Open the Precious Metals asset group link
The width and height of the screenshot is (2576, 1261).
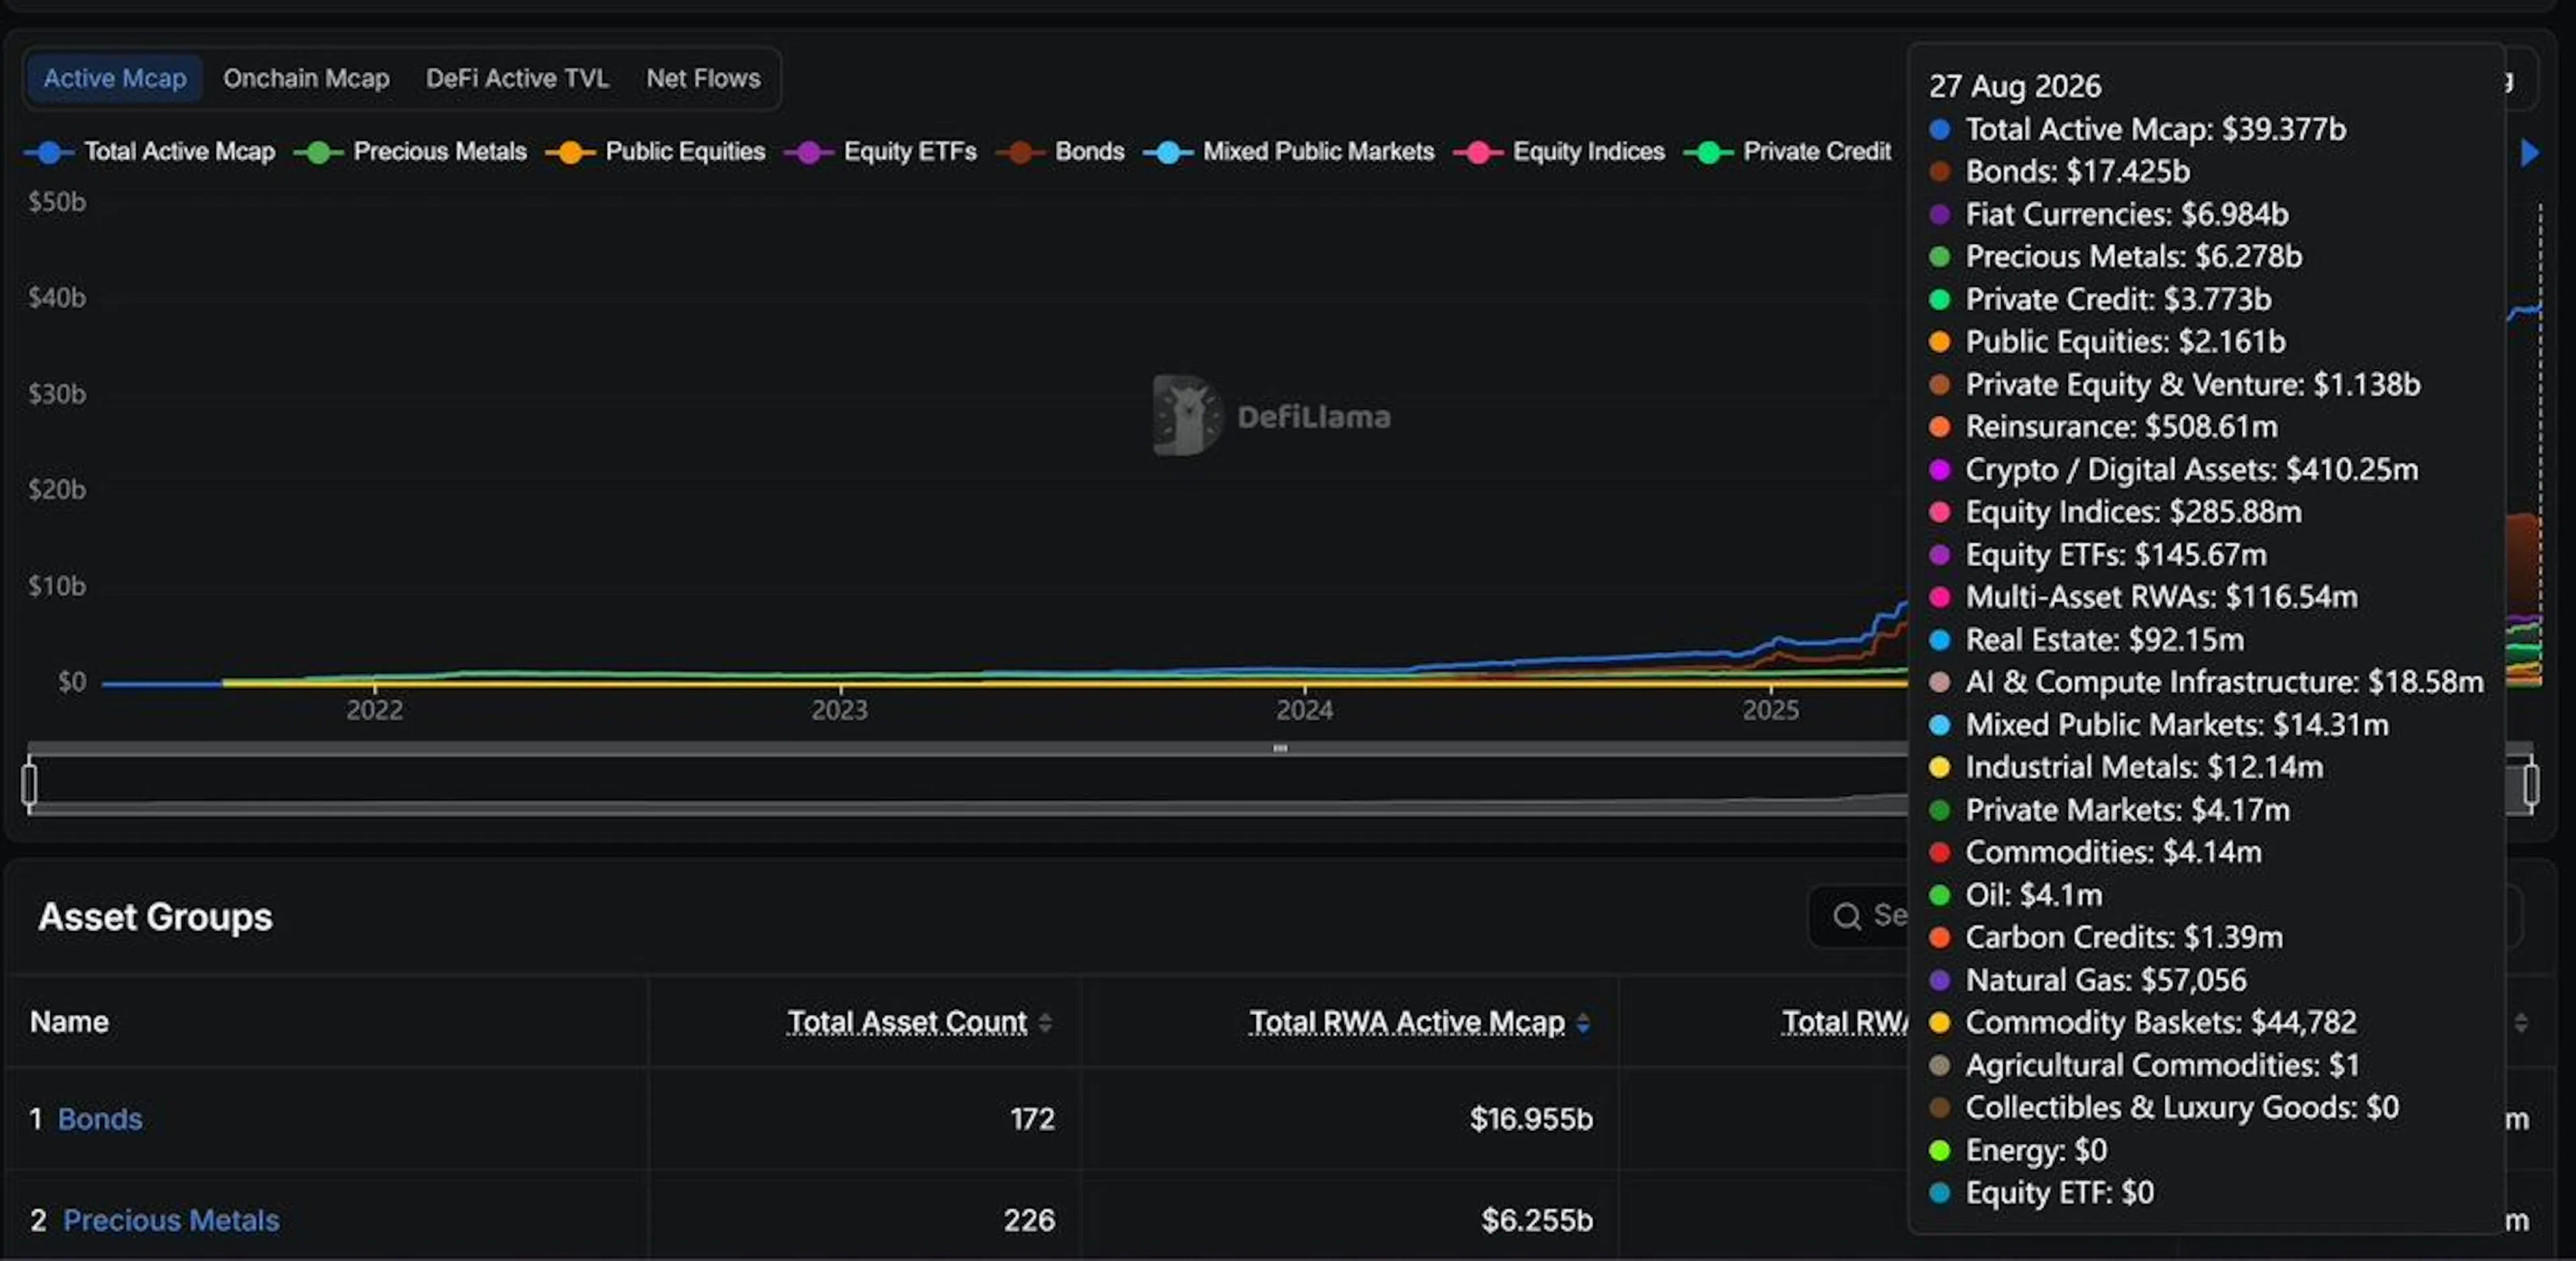(x=171, y=1220)
